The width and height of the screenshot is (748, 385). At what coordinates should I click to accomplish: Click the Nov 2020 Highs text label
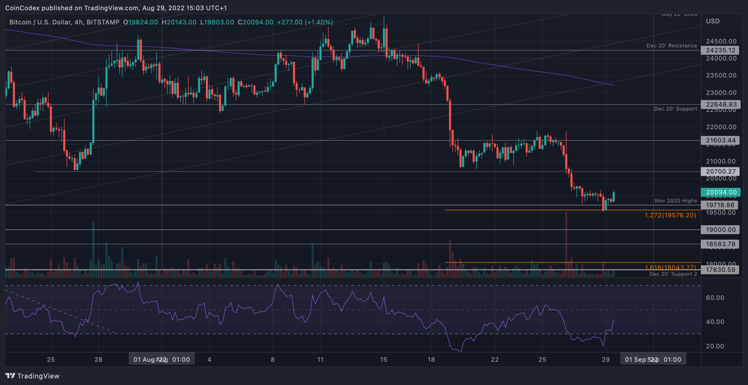(676, 201)
